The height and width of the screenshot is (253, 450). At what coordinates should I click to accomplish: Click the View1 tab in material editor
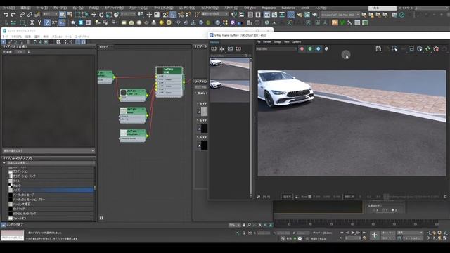(103, 47)
